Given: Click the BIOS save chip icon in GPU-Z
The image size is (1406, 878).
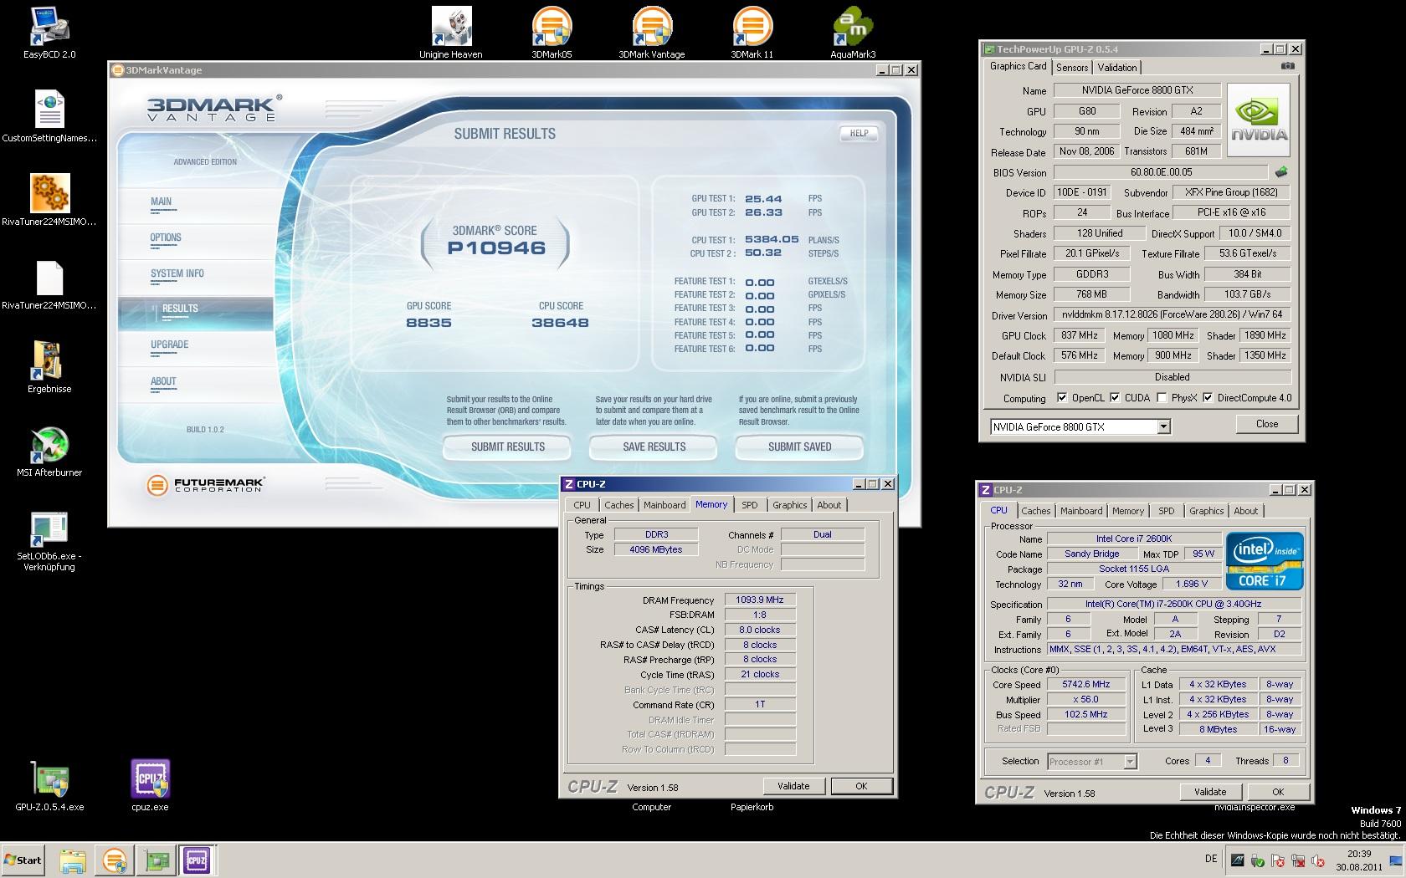Looking at the screenshot, I should tap(1280, 172).
